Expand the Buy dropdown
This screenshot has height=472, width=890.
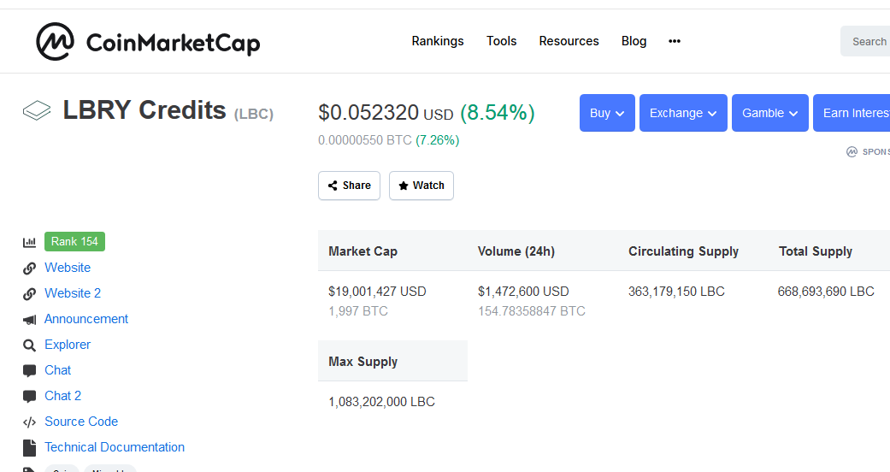click(607, 113)
